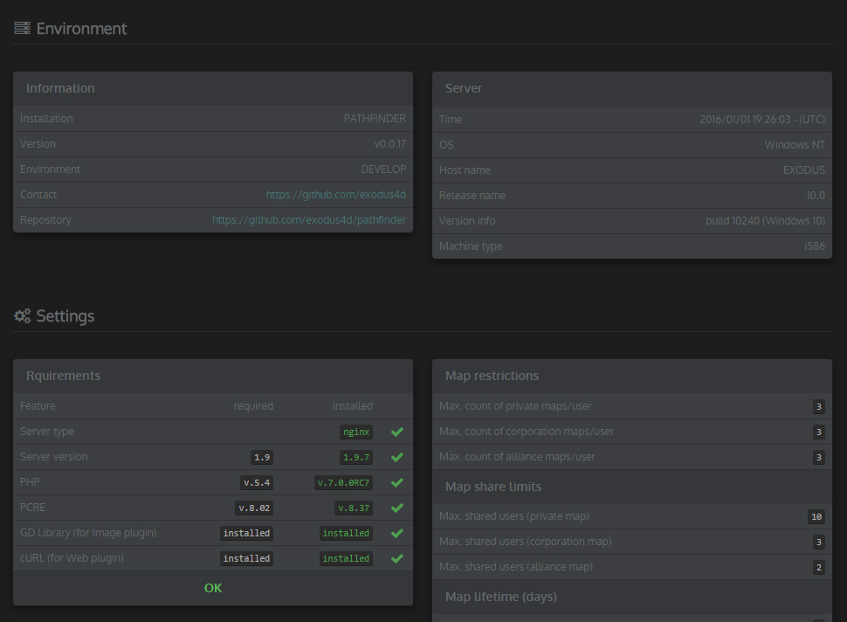Click the private map shared users value 10
This screenshot has height=622, width=847.
tap(816, 516)
